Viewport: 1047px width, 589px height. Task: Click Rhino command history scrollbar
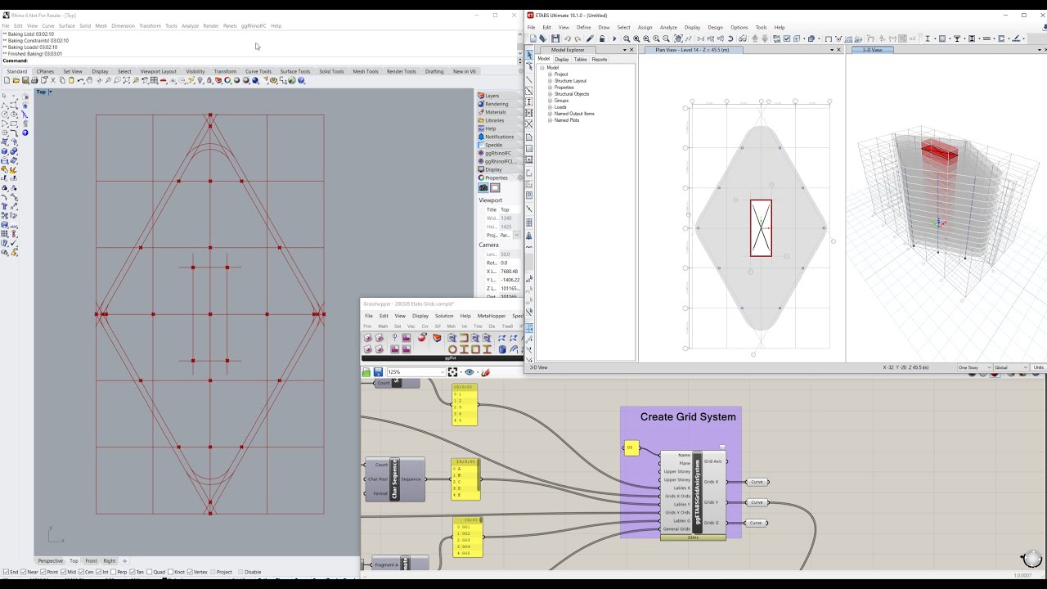point(519,44)
